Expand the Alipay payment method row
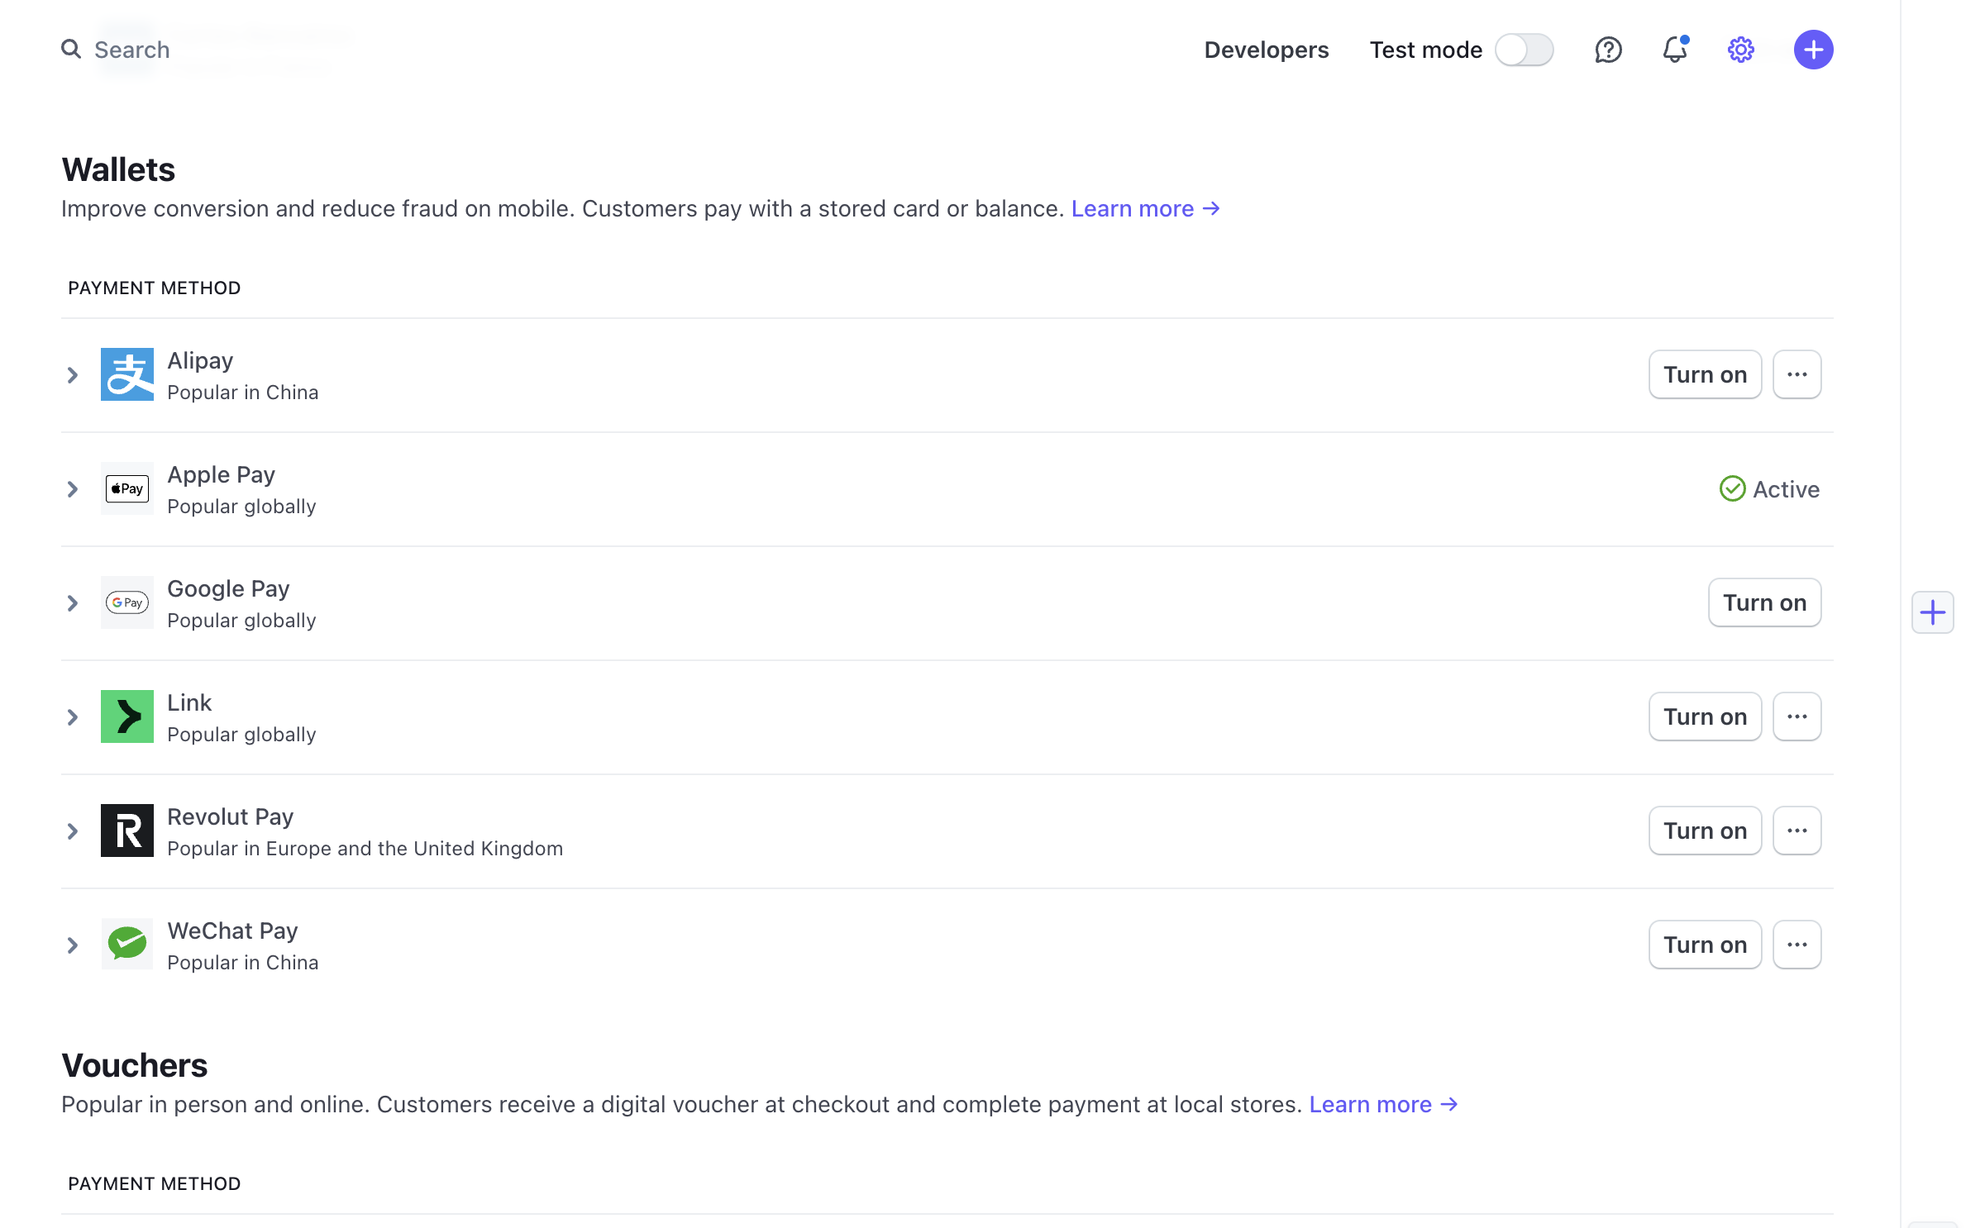Viewport: 1966px width, 1228px height. (74, 374)
